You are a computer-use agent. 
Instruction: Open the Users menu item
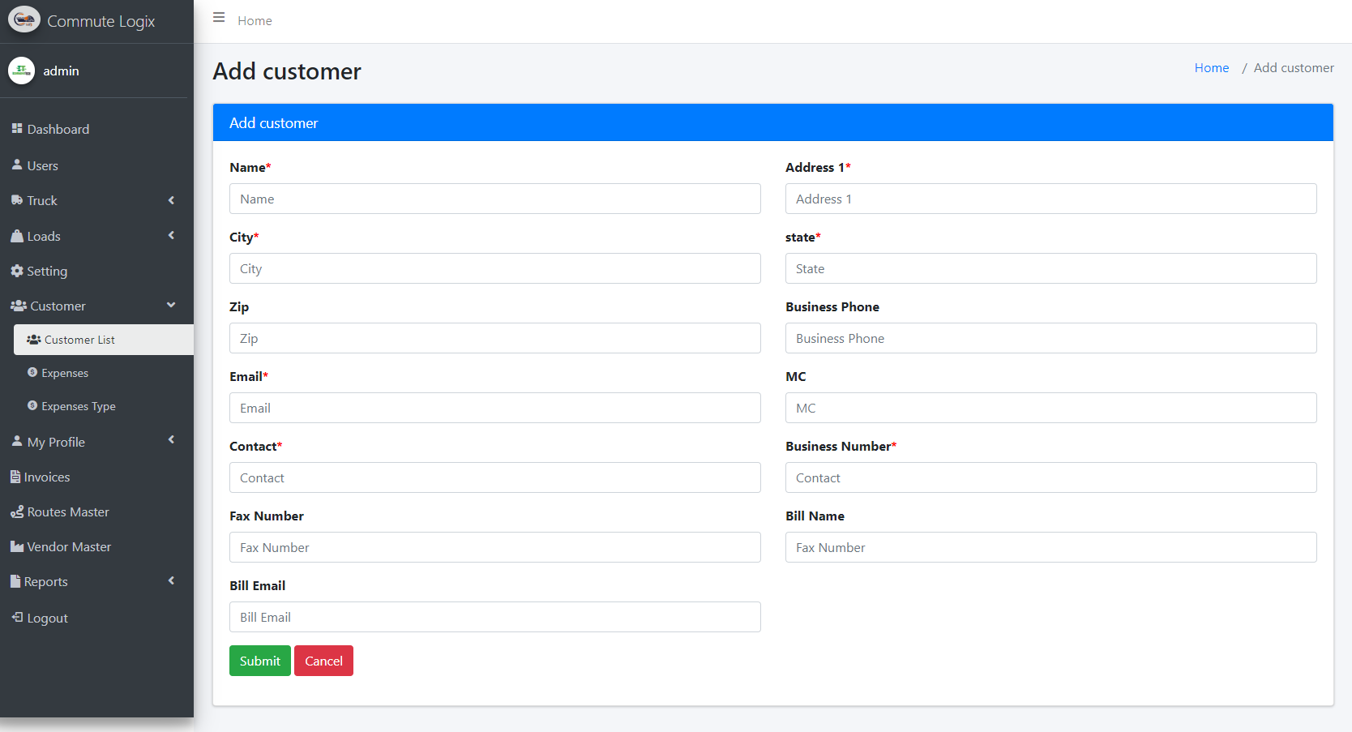(x=42, y=165)
